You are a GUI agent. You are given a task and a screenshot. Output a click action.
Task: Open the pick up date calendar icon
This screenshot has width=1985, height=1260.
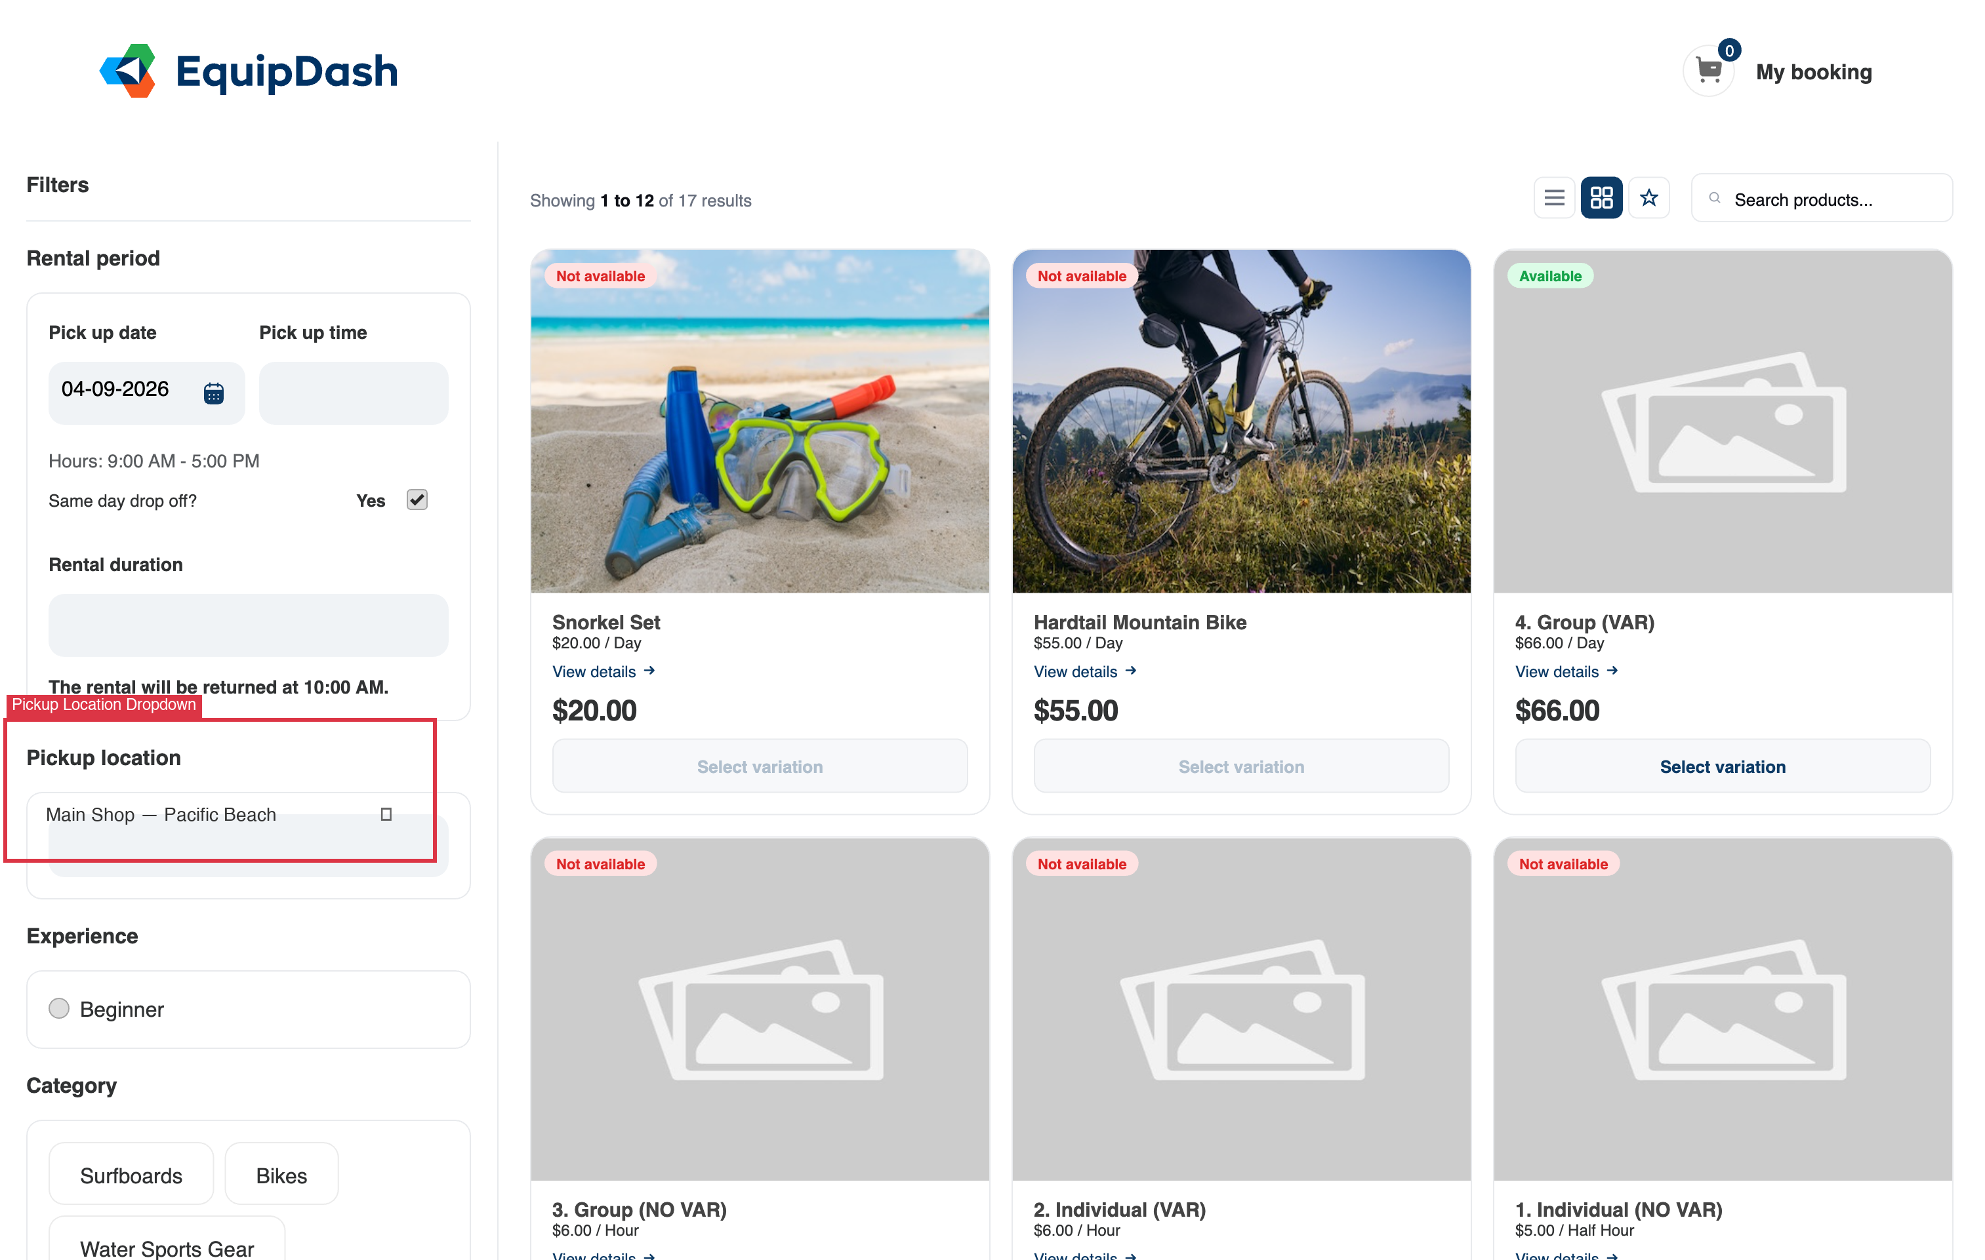(213, 393)
